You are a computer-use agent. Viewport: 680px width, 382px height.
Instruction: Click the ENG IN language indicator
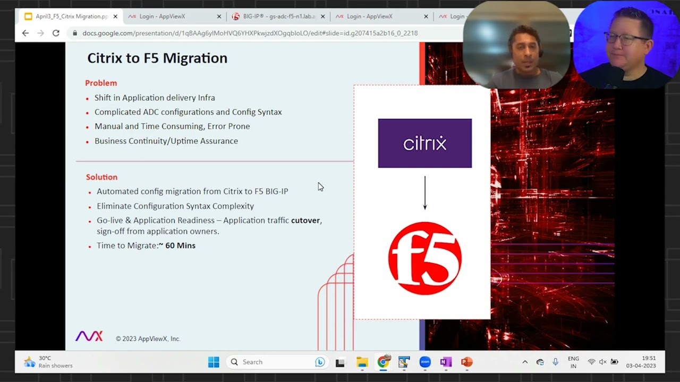tap(573, 362)
